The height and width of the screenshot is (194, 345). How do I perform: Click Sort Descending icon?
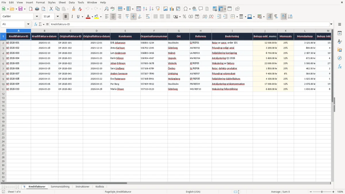[x=151, y=9]
